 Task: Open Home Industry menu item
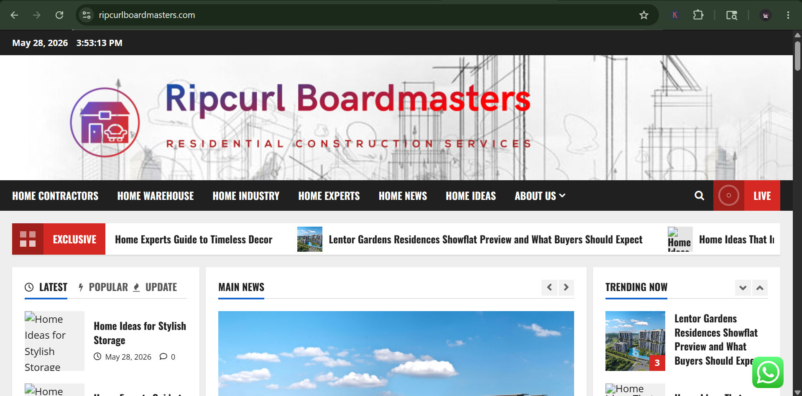pyautogui.click(x=246, y=196)
